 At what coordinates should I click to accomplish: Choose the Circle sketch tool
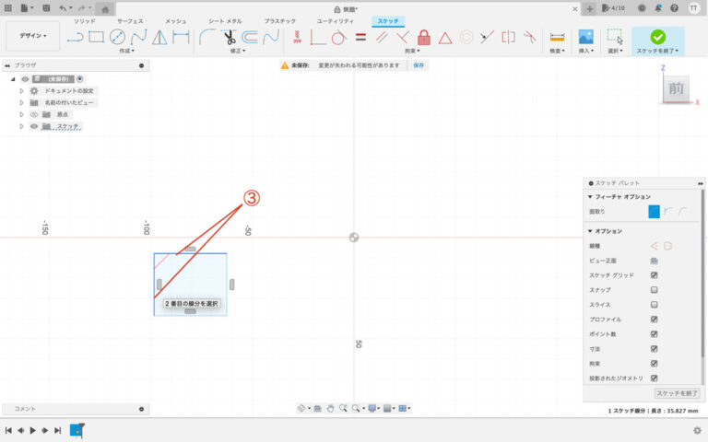[x=117, y=37]
